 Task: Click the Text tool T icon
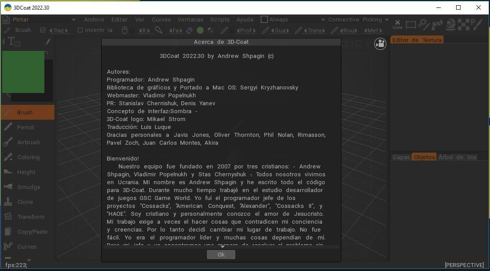[13, 42]
